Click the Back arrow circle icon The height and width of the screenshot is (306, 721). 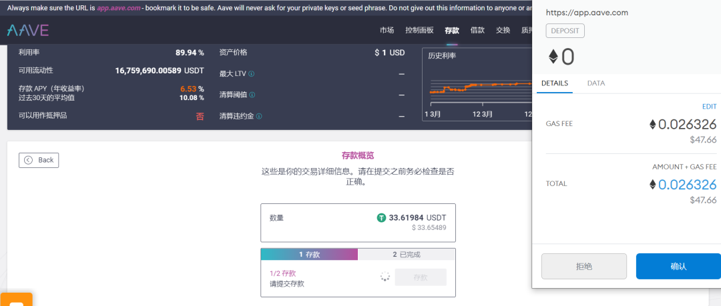coord(29,160)
